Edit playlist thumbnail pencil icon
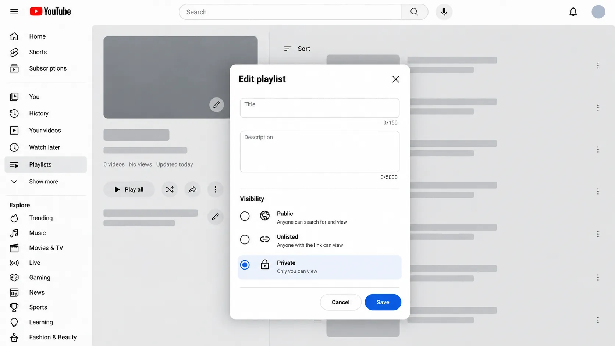615x346 pixels. 217,105
